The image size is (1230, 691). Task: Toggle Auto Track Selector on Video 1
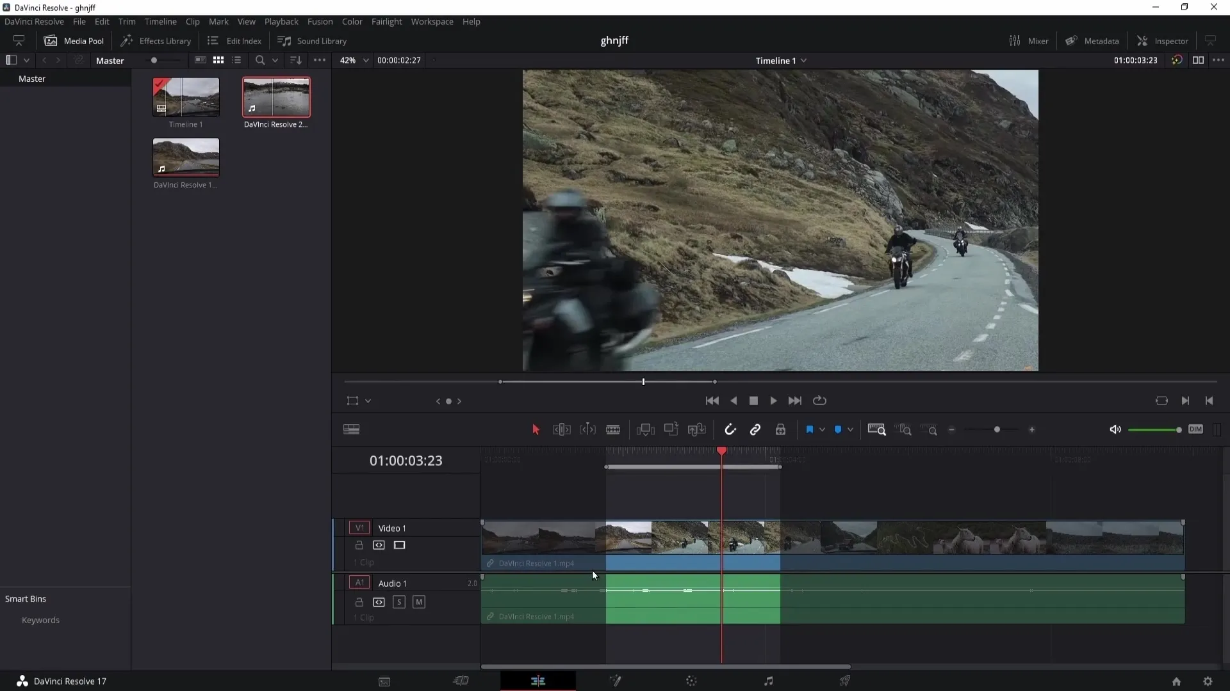(x=379, y=545)
